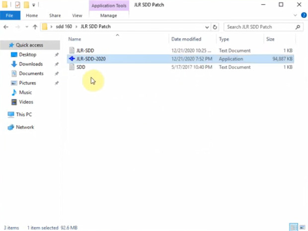The height and width of the screenshot is (231, 308).
Task: Select the Application Tools contextual tab
Action: [x=109, y=5]
